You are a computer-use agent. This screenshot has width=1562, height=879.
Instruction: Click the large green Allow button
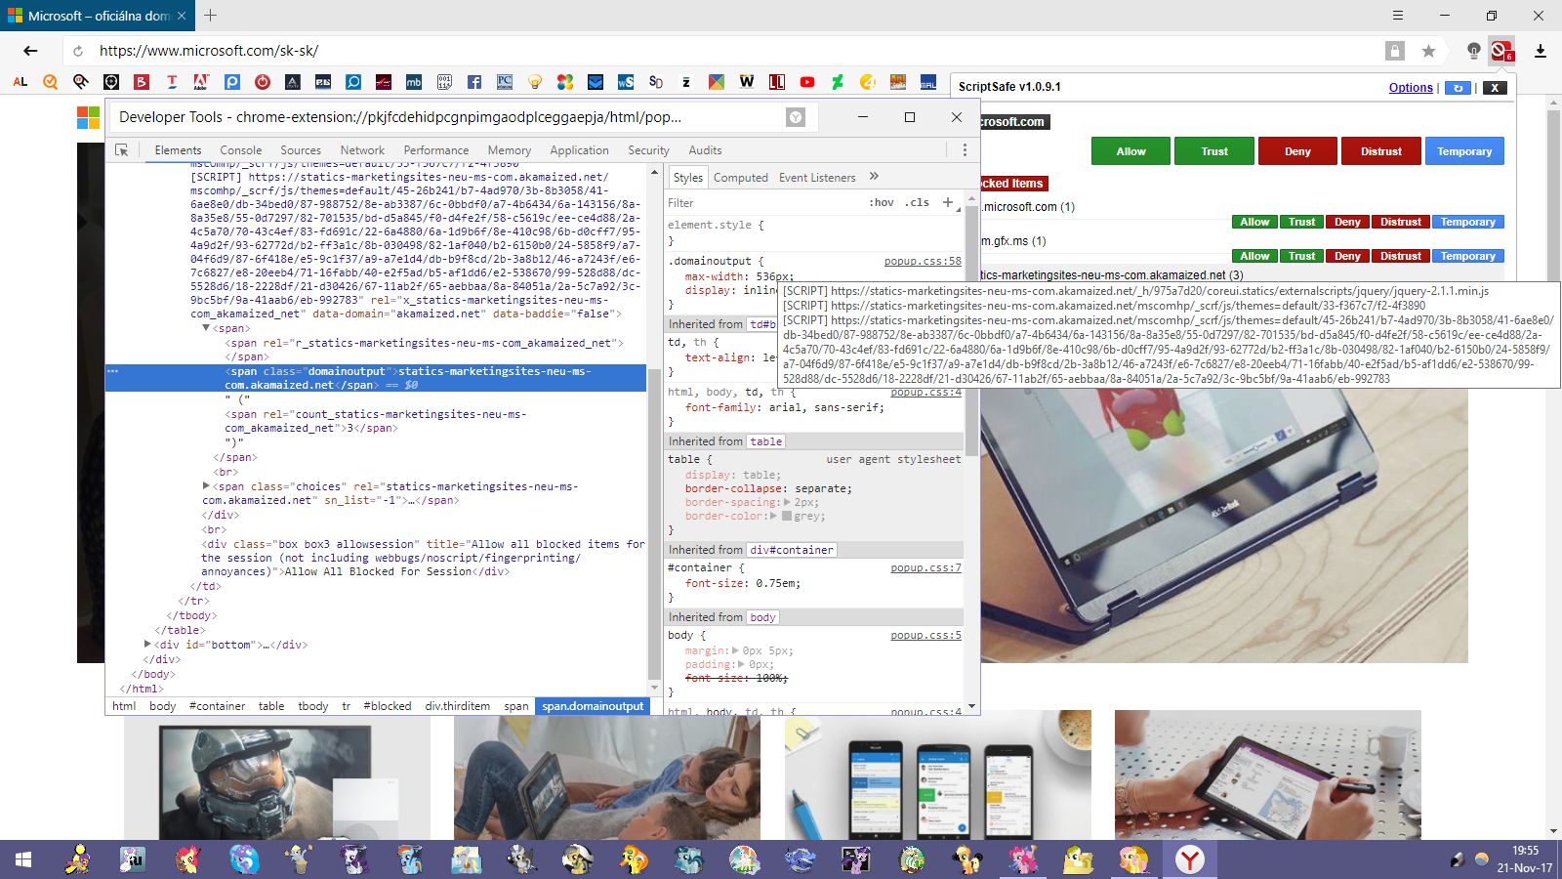tap(1130, 151)
